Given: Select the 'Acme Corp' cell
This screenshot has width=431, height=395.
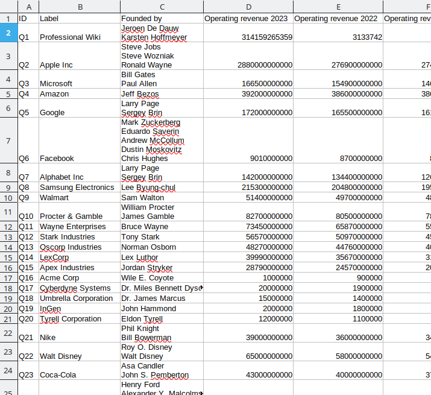Looking at the screenshot, I should click(x=80, y=278).
